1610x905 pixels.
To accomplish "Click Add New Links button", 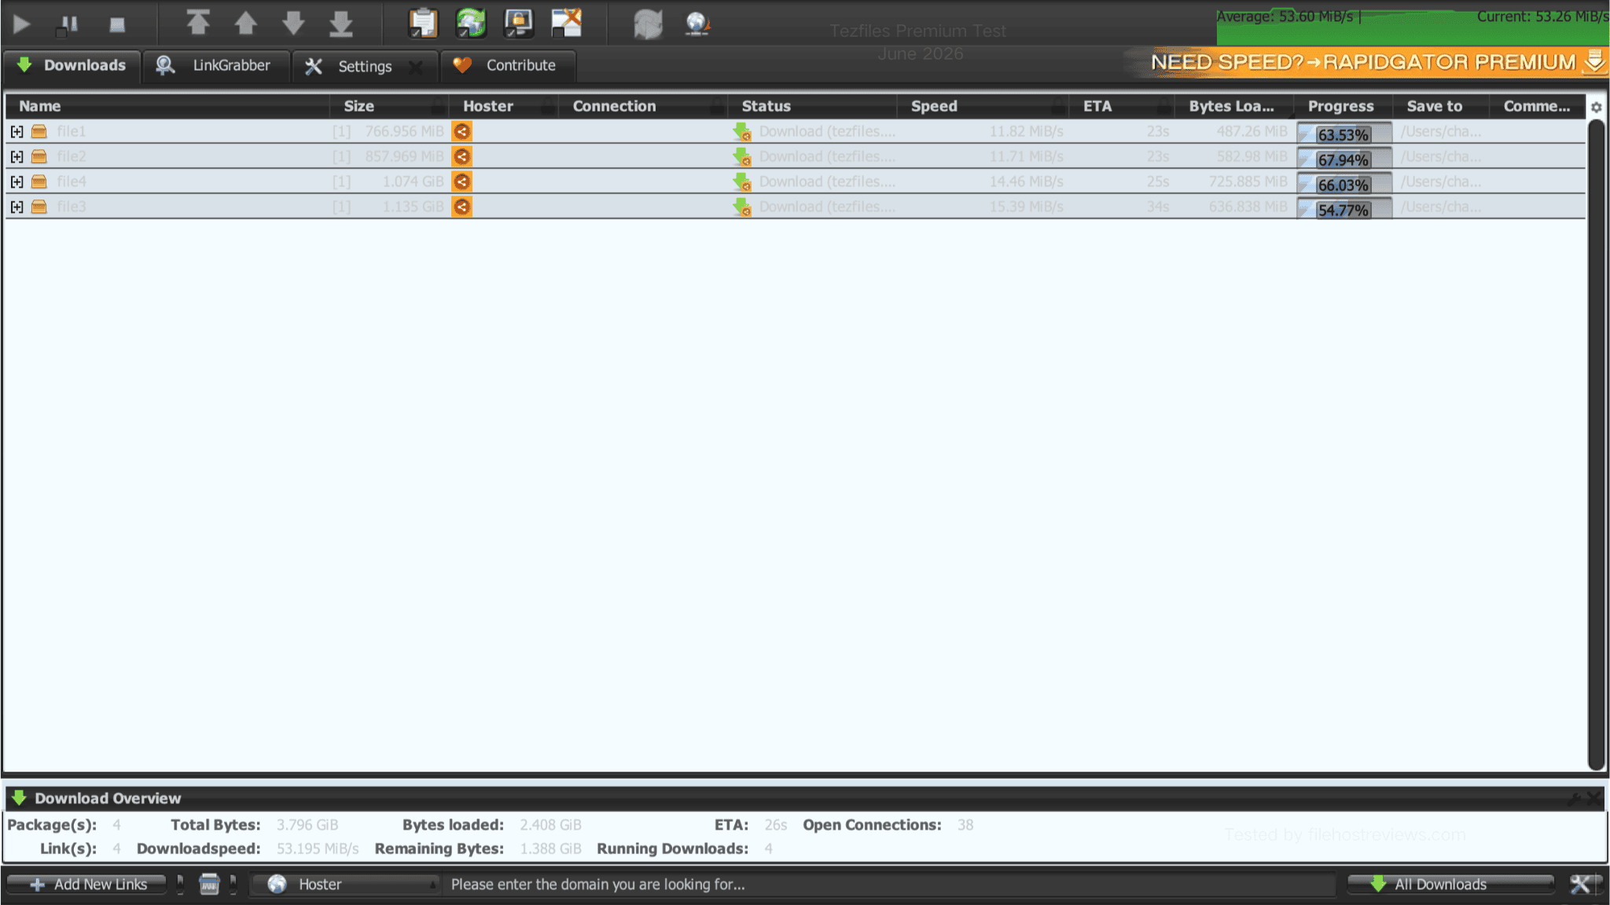I will click(88, 884).
